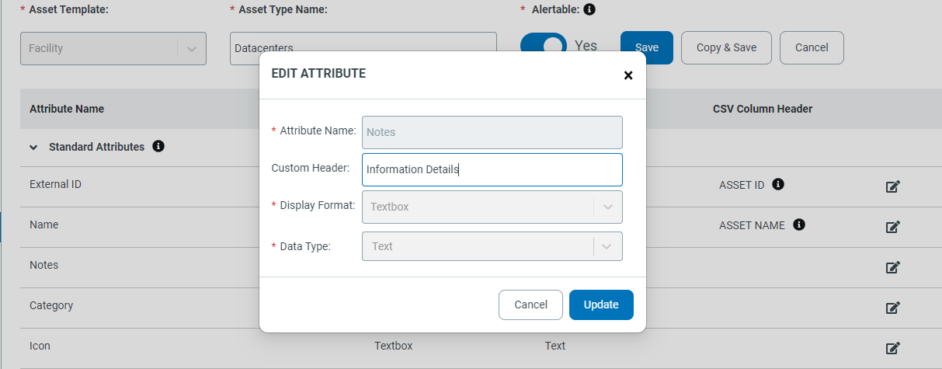Click info icon next to ASSET NAME
The image size is (942, 369).
point(798,225)
